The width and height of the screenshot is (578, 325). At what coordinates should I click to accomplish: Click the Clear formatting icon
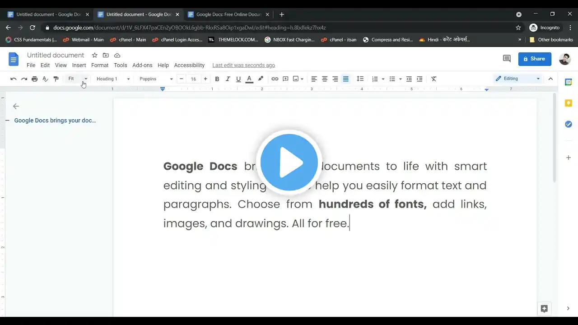434,79
